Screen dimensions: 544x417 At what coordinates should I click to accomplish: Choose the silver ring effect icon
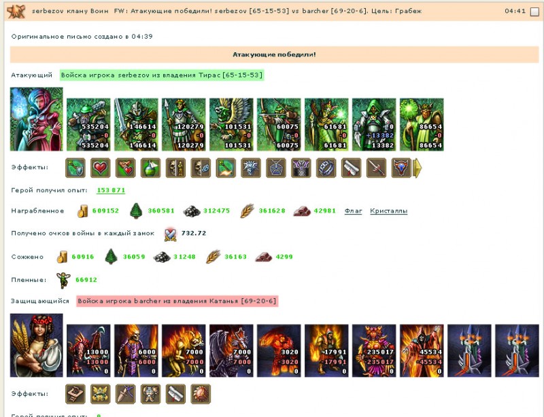pos(326,168)
